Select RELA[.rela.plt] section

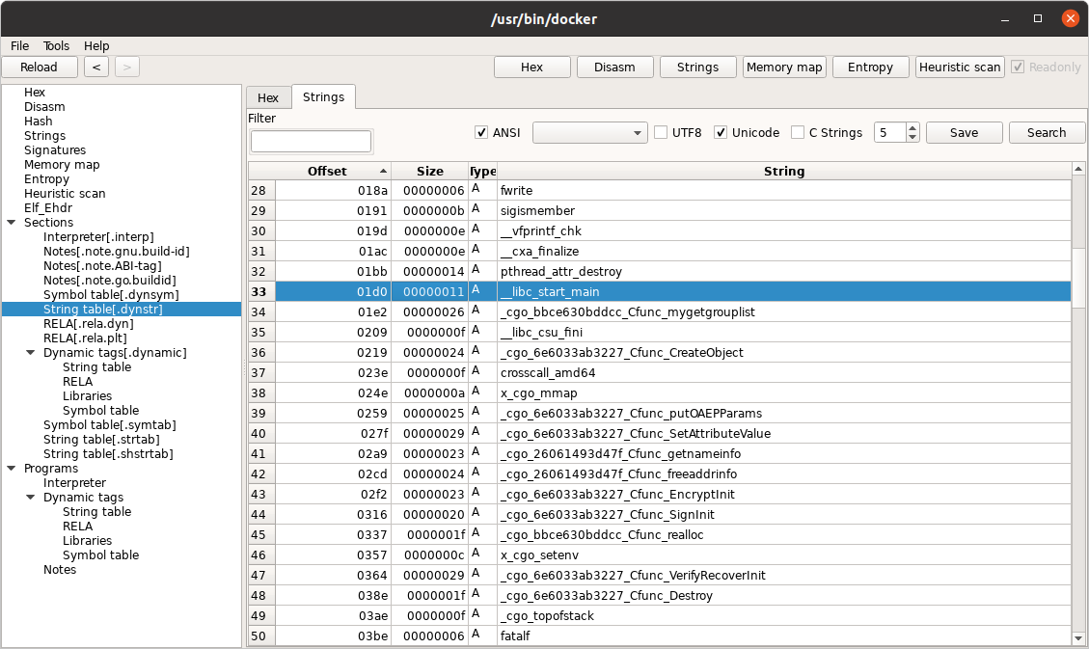coord(85,338)
